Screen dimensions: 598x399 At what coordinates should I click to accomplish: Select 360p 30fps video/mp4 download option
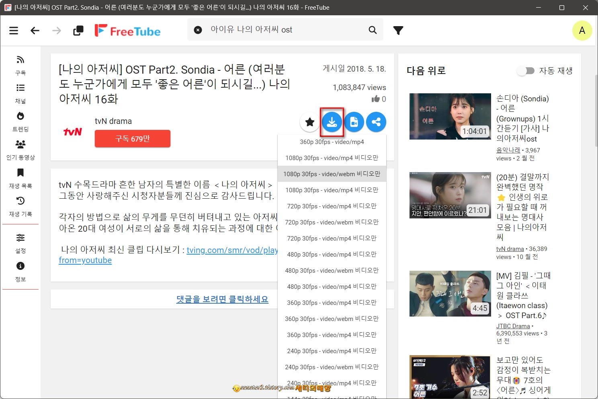pyautogui.click(x=332, y=142)
